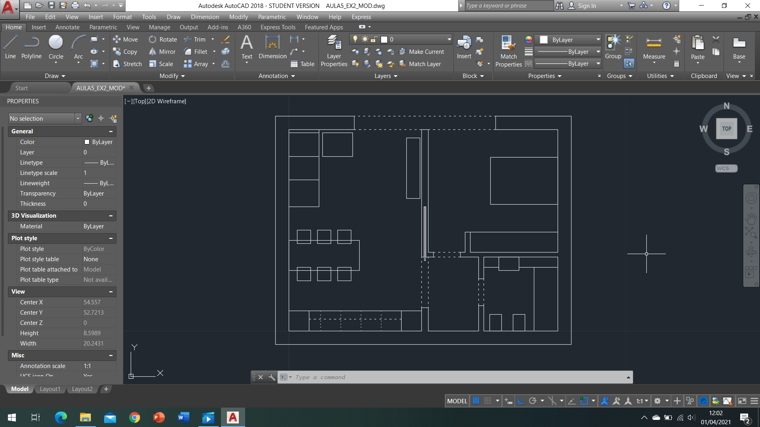This screenshot has height=427, width=760.
Task: Switch to the Annotate ribbon tab
Action: point(67,27)
